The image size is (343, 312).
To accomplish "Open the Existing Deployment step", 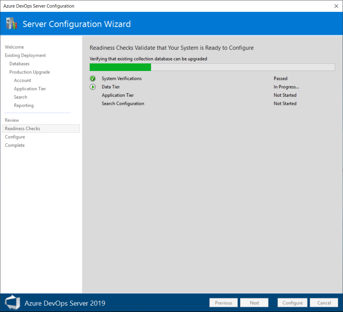I will [x=25, y=55].
